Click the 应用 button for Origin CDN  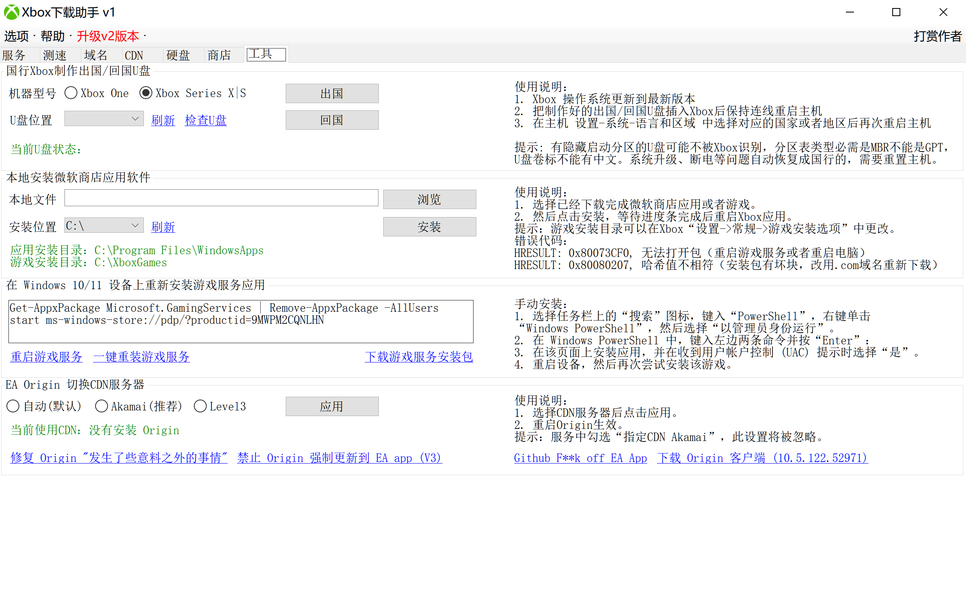[x=332, y=406]
